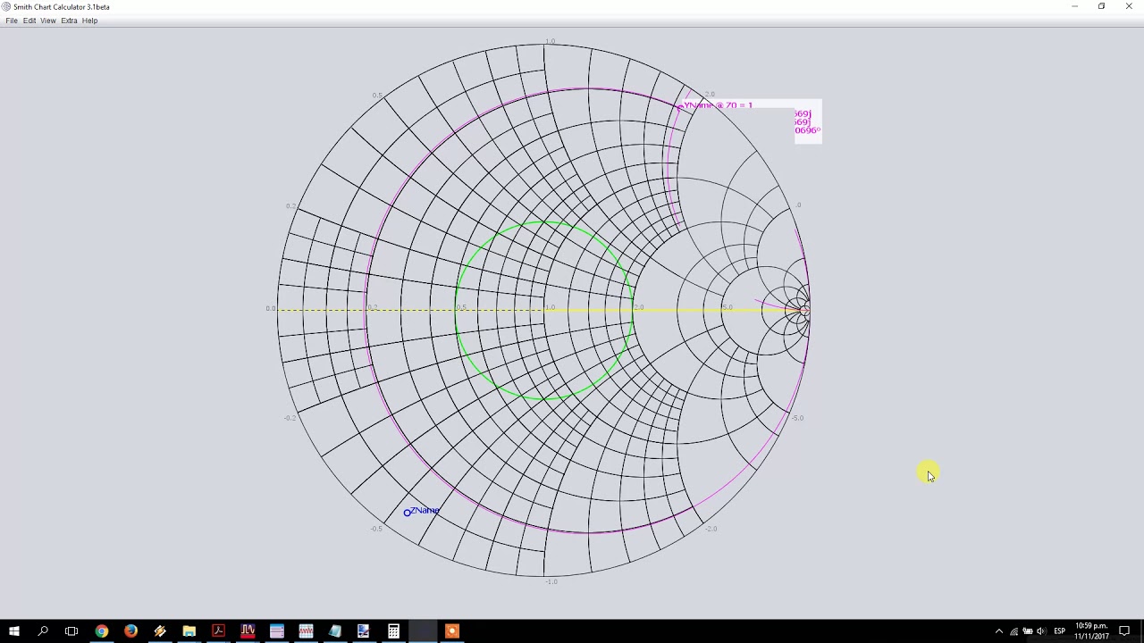Click the Smith Chart Calculator app icon in title bar
1144x643 pixels.
coord(6,6)
